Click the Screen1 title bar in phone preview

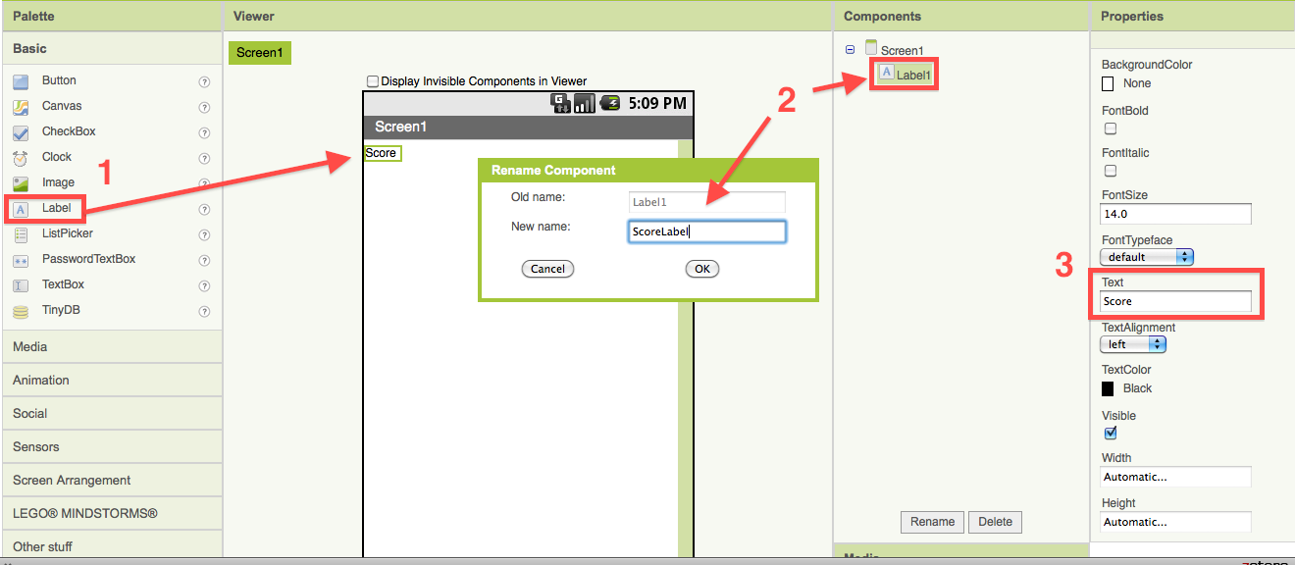pyautogui.click(x=528, y=128)
